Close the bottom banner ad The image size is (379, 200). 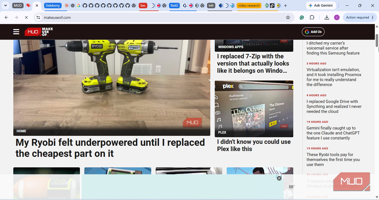click(279, 178)
